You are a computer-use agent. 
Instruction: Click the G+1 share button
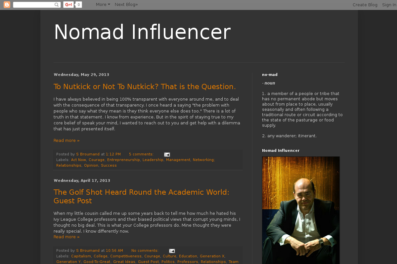(68, 5)
